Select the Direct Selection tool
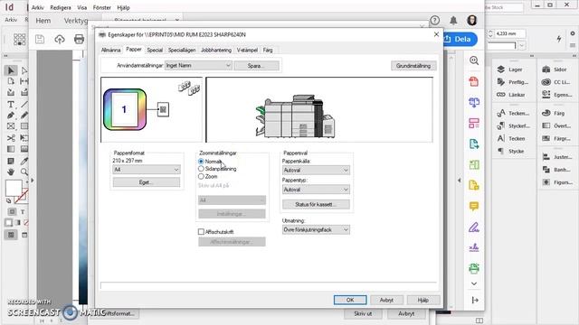This screenshot has height=325, width=579. click(x=24, y=70)
